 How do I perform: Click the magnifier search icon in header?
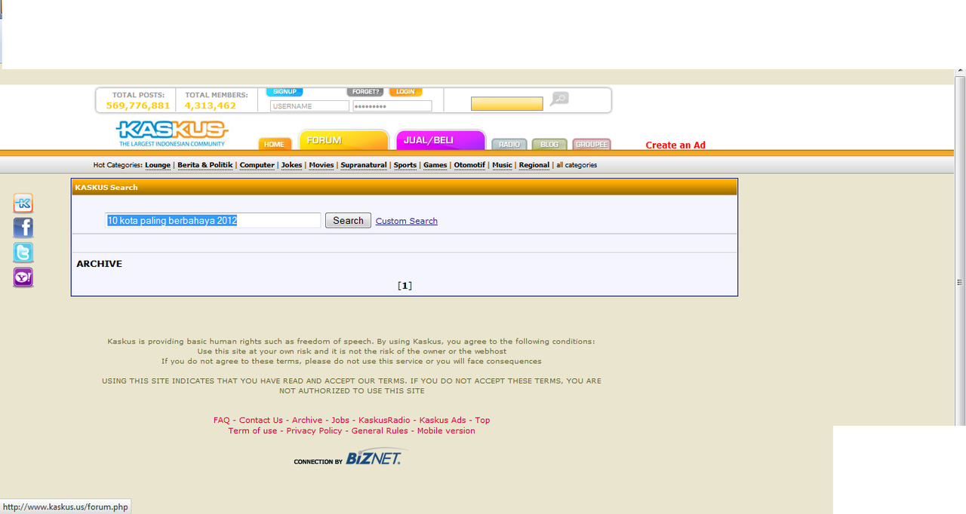point(559,99)
